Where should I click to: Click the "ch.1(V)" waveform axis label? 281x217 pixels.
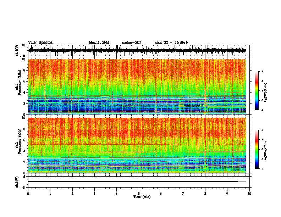click(17, 50)
